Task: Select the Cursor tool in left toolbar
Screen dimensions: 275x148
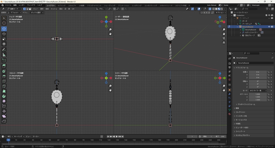Action: (4, 23)
